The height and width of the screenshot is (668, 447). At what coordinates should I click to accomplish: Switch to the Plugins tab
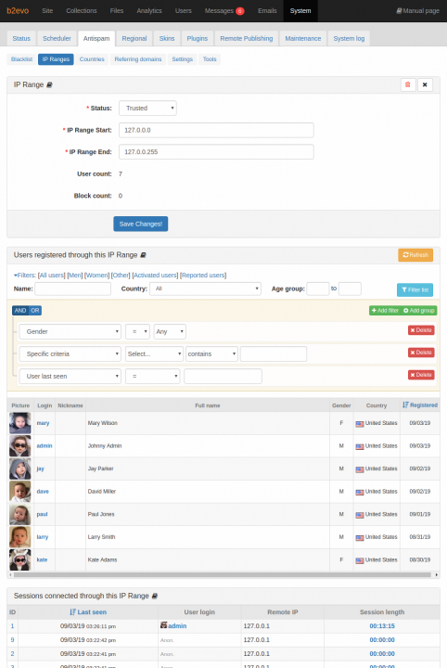pos(198,38)
